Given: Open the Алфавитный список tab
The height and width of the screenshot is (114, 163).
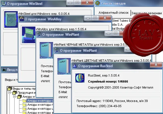Looking at the screenshot, I should point(114,13).
